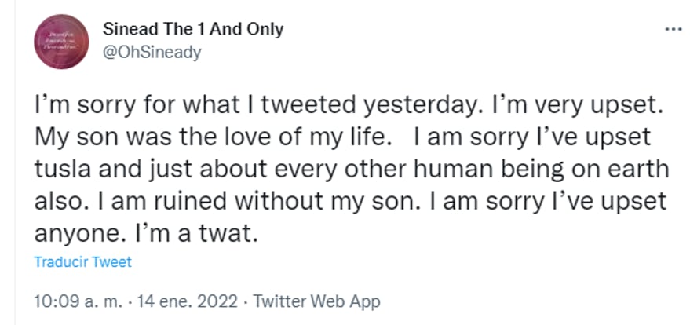Open the 'Sinead The 1 And Only' profile name
The height and width of the screenshot is (325, 690).
pyautogui.click(x=193, y=30)
